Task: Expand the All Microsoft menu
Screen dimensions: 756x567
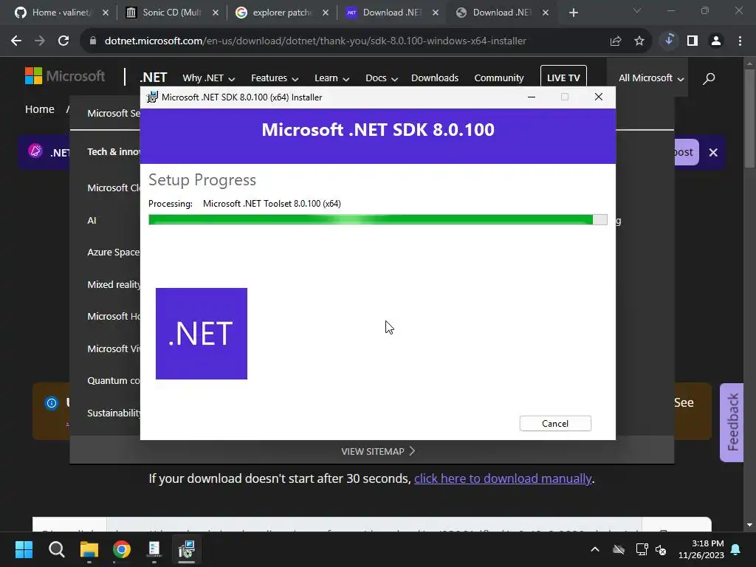Action: tap(651, 78)
